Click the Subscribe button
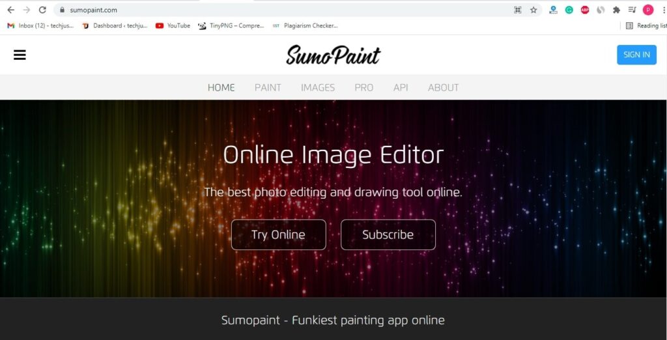Image resolution: width=667 pixels, height=340 pixels. 388,234
